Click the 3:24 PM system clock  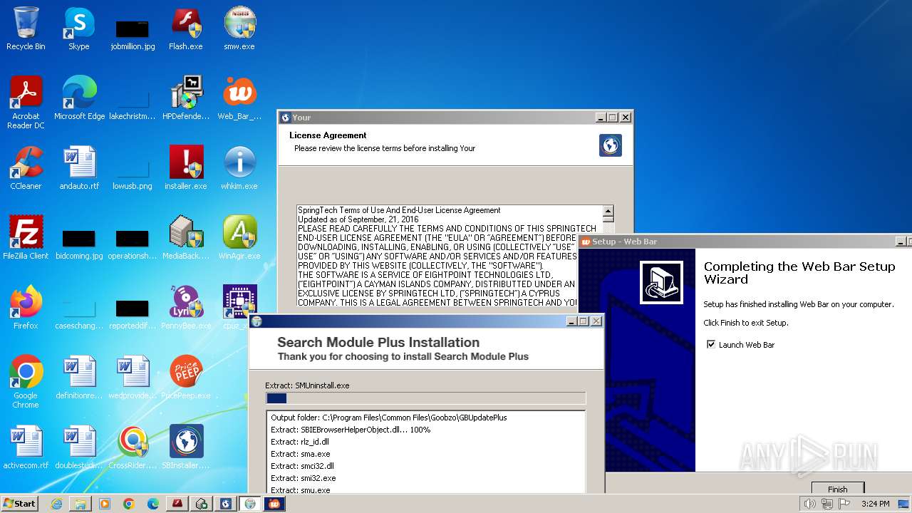point(875,504)
